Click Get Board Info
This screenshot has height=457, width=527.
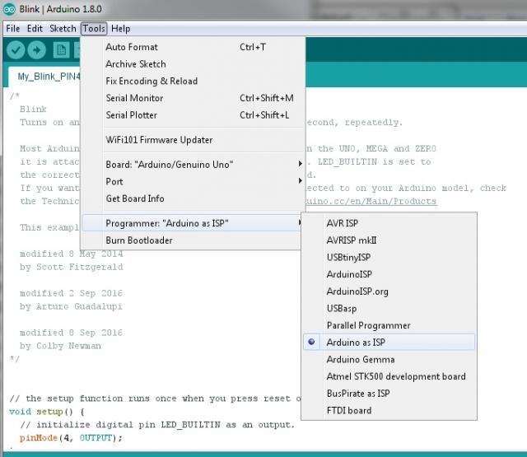coord(194,198)
